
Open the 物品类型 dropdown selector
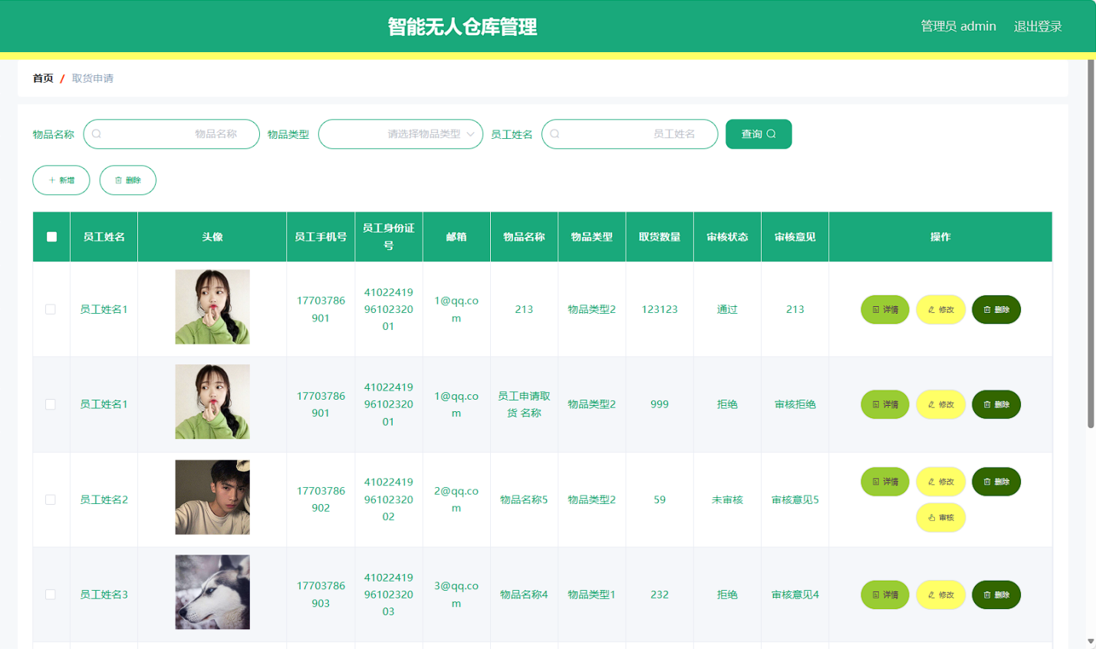(400, 134)
